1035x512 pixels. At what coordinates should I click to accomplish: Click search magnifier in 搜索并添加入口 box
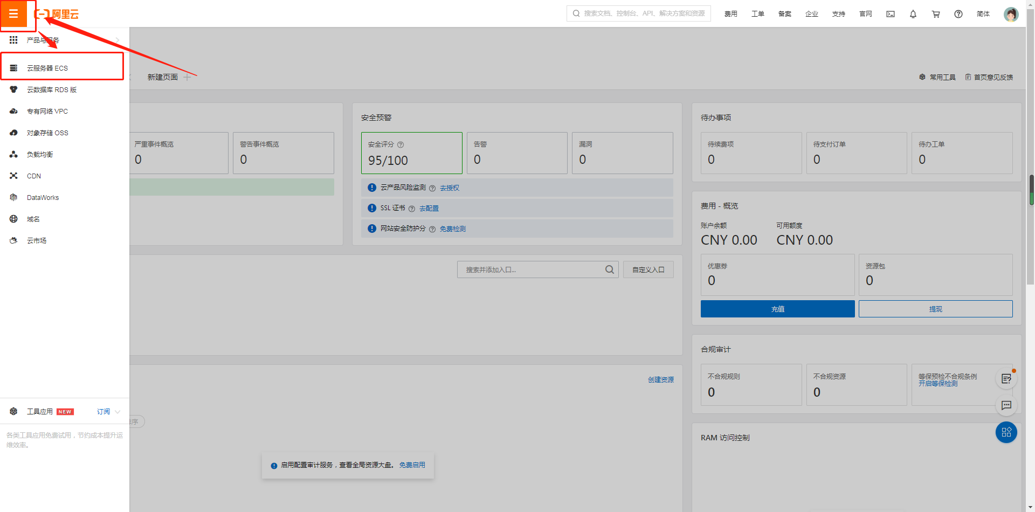point(609,269)
